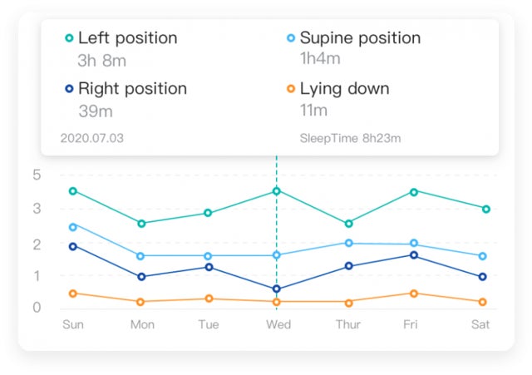Select the Sun axis label

[73, 324]
